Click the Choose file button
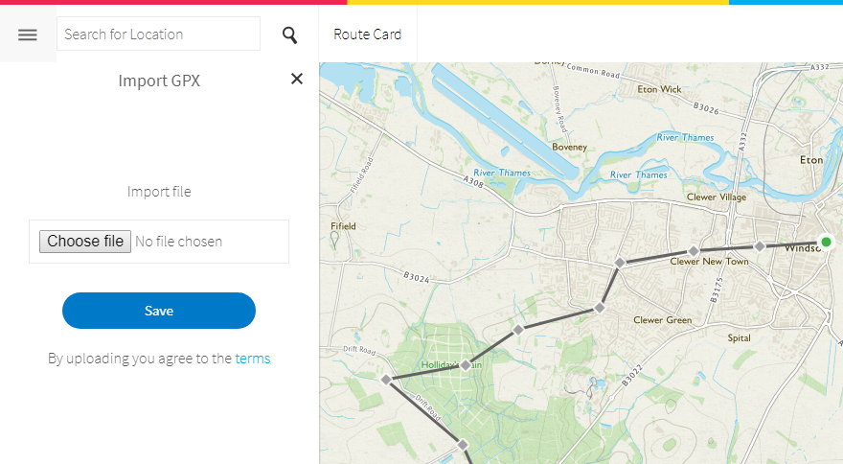 (85, 242)
